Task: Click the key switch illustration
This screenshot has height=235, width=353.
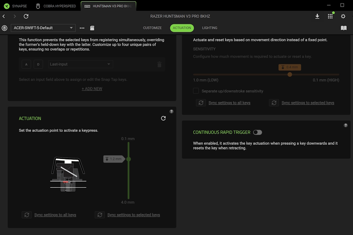Action: coord(68,174)
